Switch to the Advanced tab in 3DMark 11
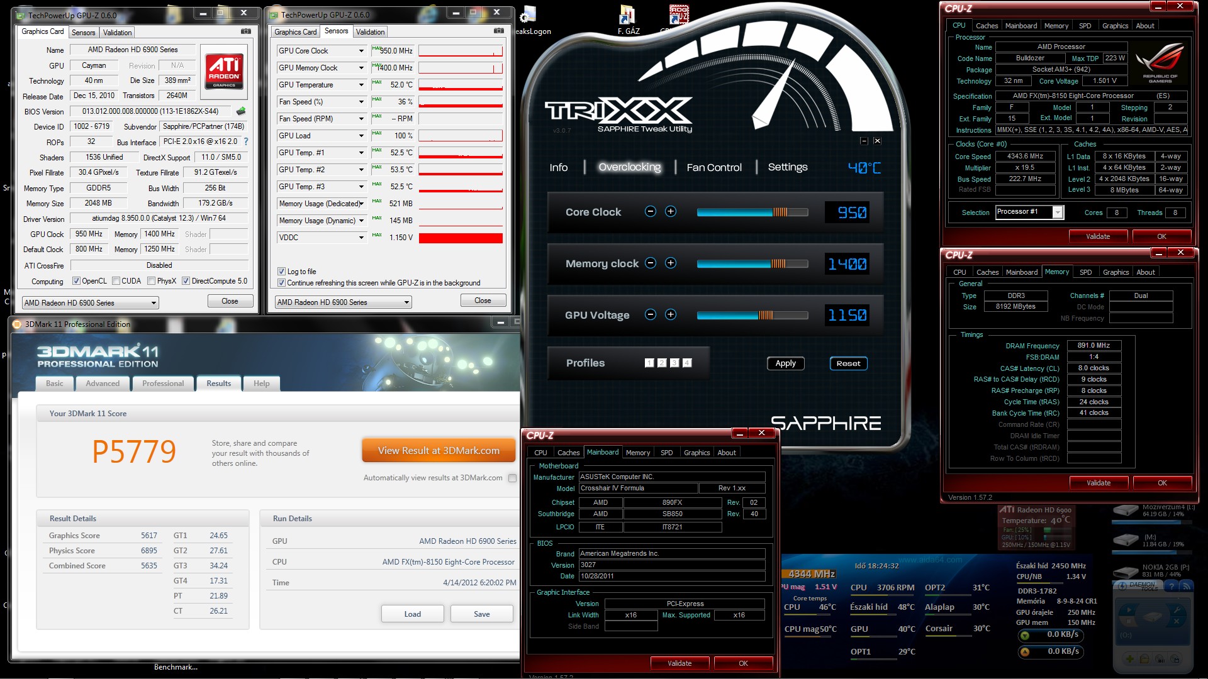1208x679 pixels. pyautogui.click(x=103, y=384)
